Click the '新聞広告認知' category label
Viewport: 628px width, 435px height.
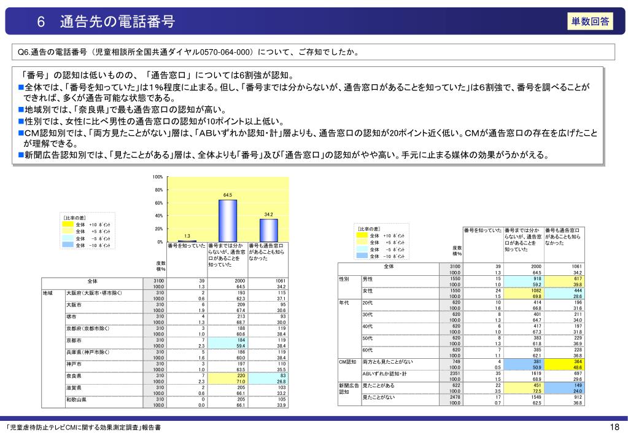(x=349, y=388)
